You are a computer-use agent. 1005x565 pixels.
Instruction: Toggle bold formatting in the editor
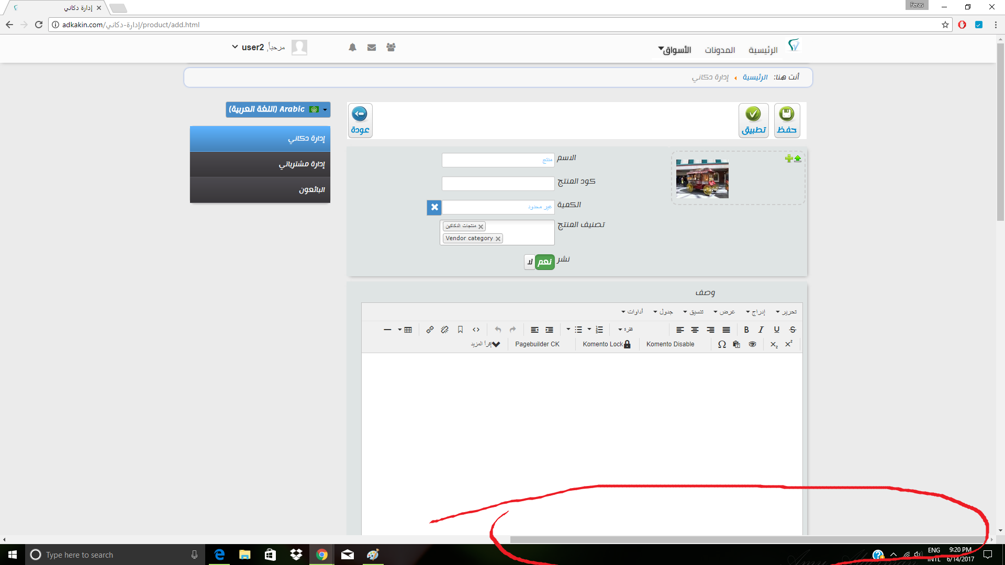pos(746,330)
